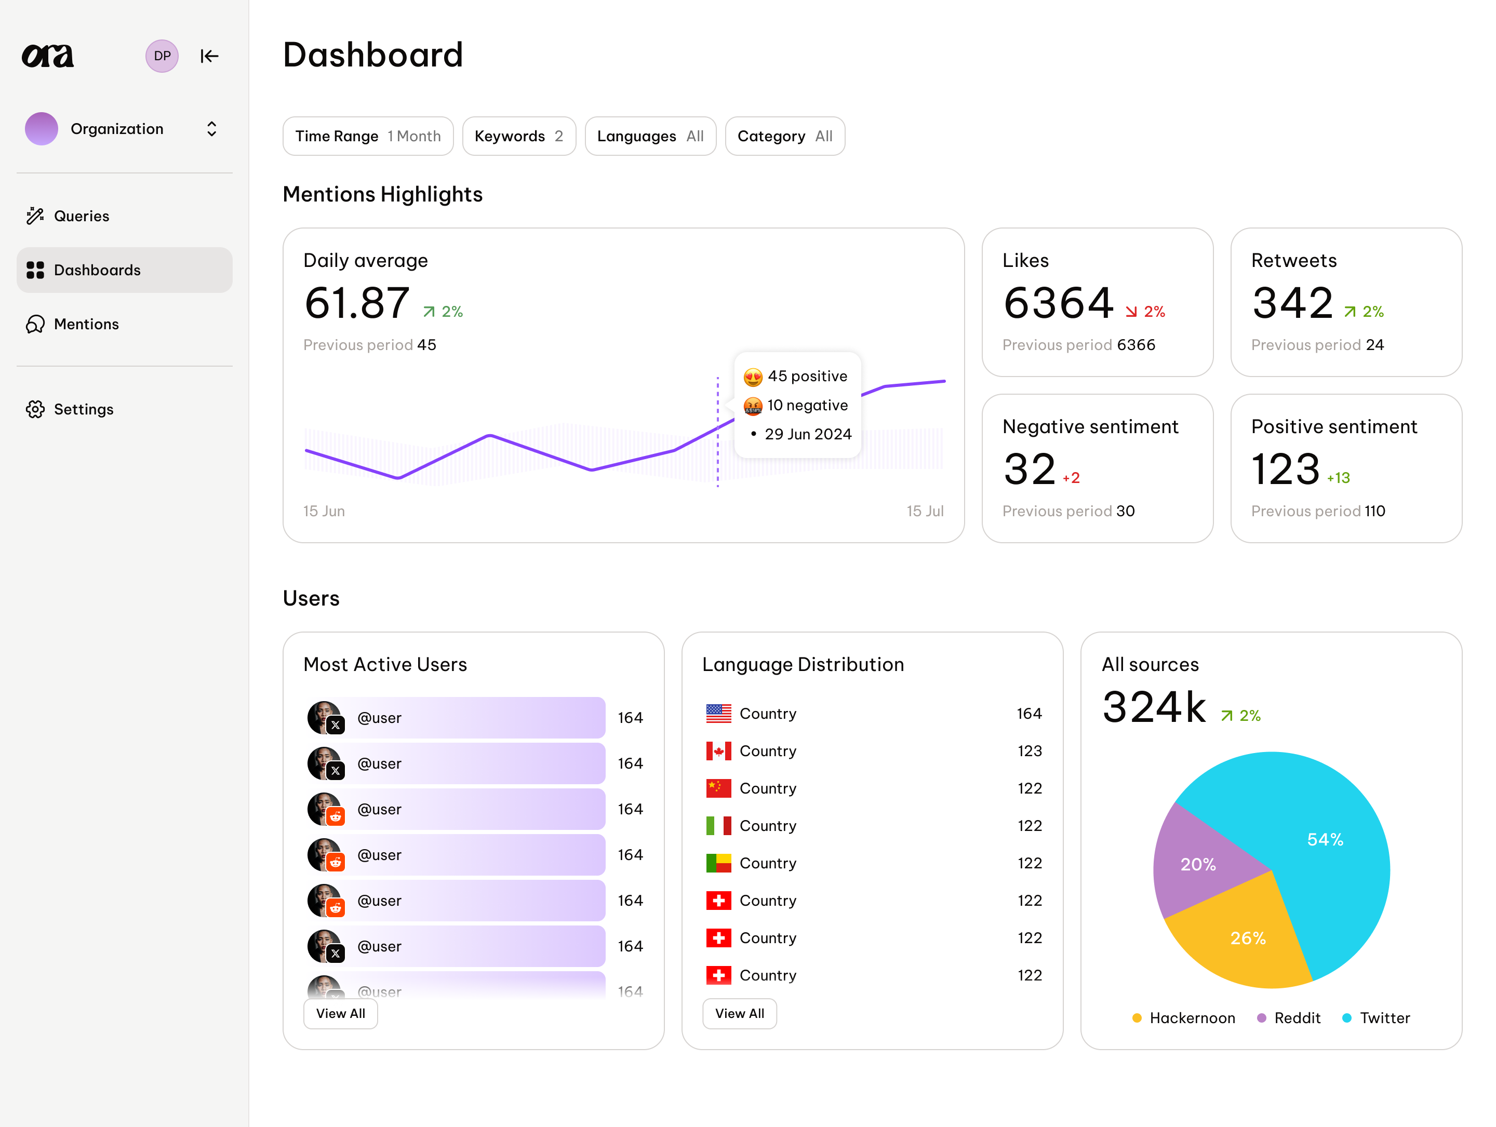1496x1127 pixels.
Task: Click View All under Most Active Users
Action: point(340,1013)
